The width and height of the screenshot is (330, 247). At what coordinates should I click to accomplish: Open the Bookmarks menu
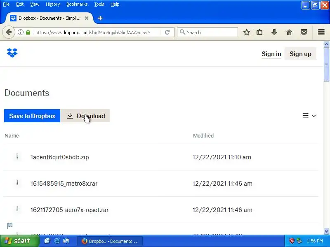click(77, 4)
